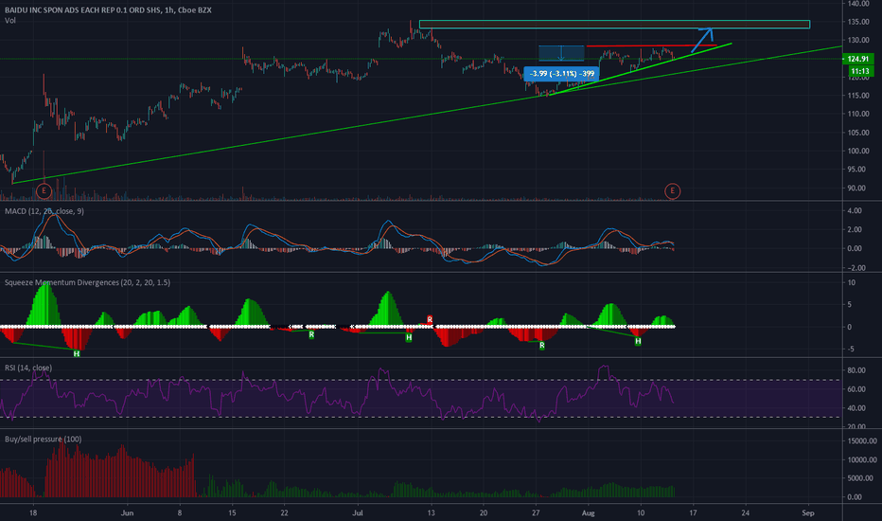Click the 15000.00 label on the pressure scale

pyautogui.click(x=862, y=441)
